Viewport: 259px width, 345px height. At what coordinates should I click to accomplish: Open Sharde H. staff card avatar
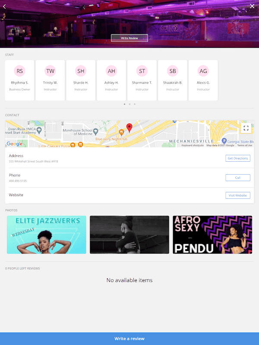(81, 71)
